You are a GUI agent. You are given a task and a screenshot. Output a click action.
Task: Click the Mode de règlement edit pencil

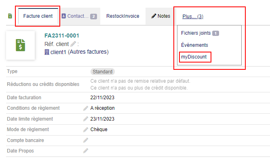coord(86,129)
